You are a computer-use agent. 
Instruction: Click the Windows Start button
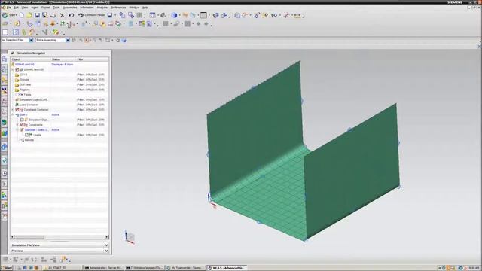[x=7, y=268]
